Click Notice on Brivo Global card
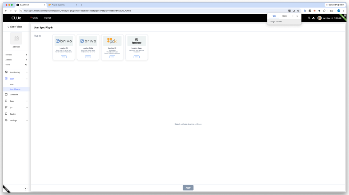349x195 pixels. pos(88,57)
